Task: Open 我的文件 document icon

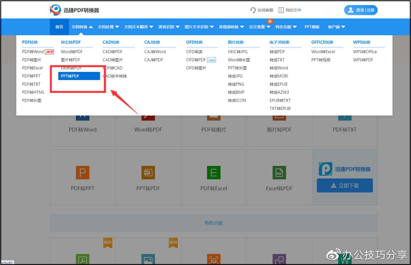Action: pos(281,10)
